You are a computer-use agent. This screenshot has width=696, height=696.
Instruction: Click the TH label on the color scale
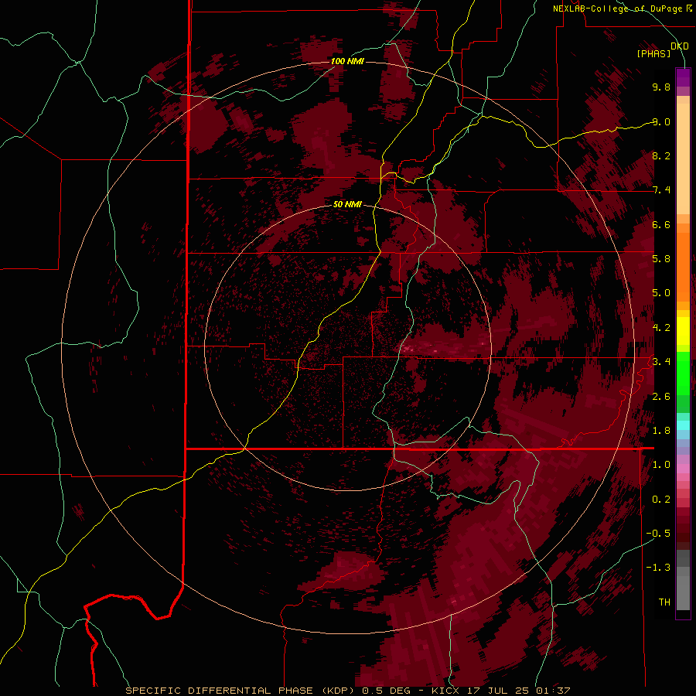(x=664, y=602)
